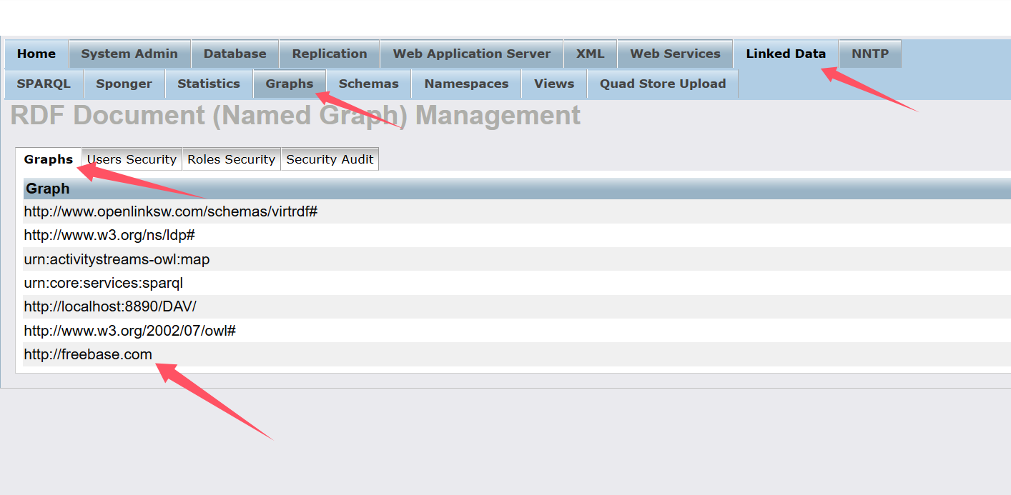
Task: Select the Replication tab
Action: pyautogui.click(x=330, y=54)
